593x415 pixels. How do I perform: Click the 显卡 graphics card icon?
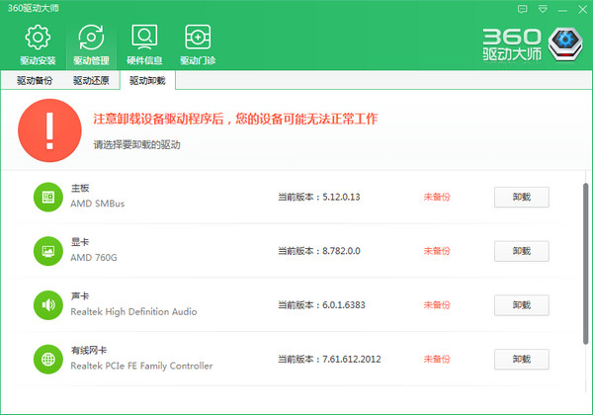tap(46, 250)
